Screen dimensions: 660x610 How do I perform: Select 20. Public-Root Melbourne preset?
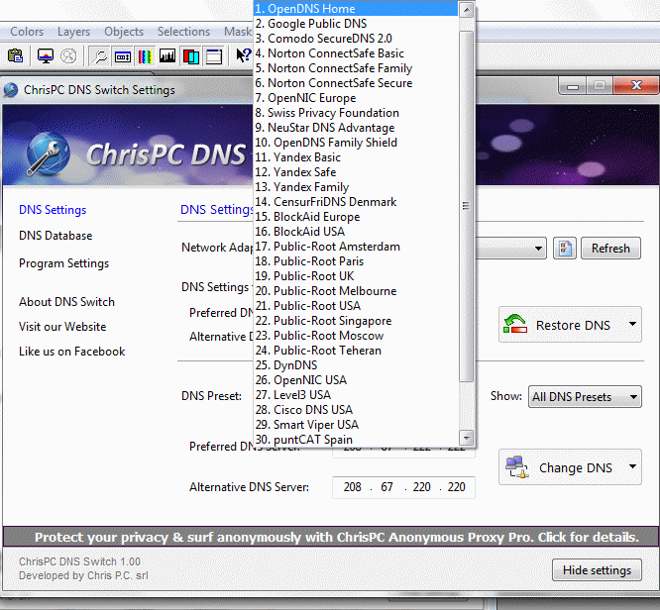click(356, 291)
